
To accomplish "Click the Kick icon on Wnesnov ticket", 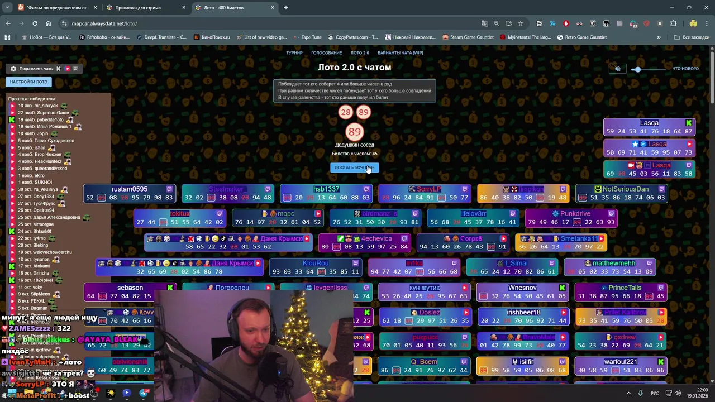I will click(563, 288).
